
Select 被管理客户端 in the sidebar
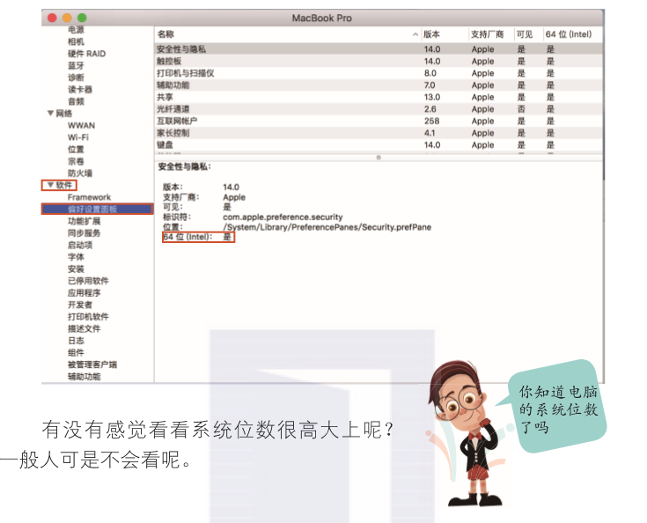tap(92, 365)
